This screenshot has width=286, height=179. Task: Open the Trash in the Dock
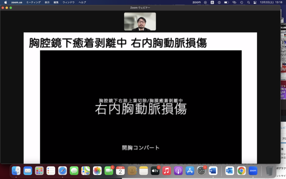pyautogui.click(x=270, y=171)
